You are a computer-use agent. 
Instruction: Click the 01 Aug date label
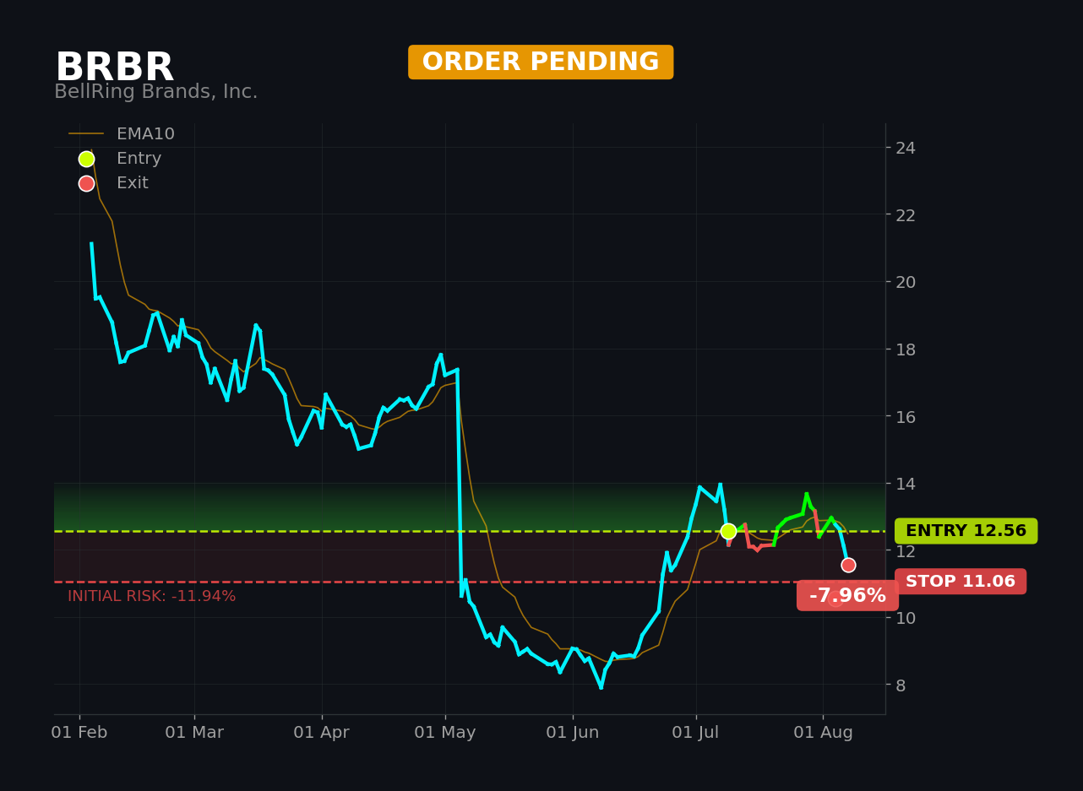(824, 733)
